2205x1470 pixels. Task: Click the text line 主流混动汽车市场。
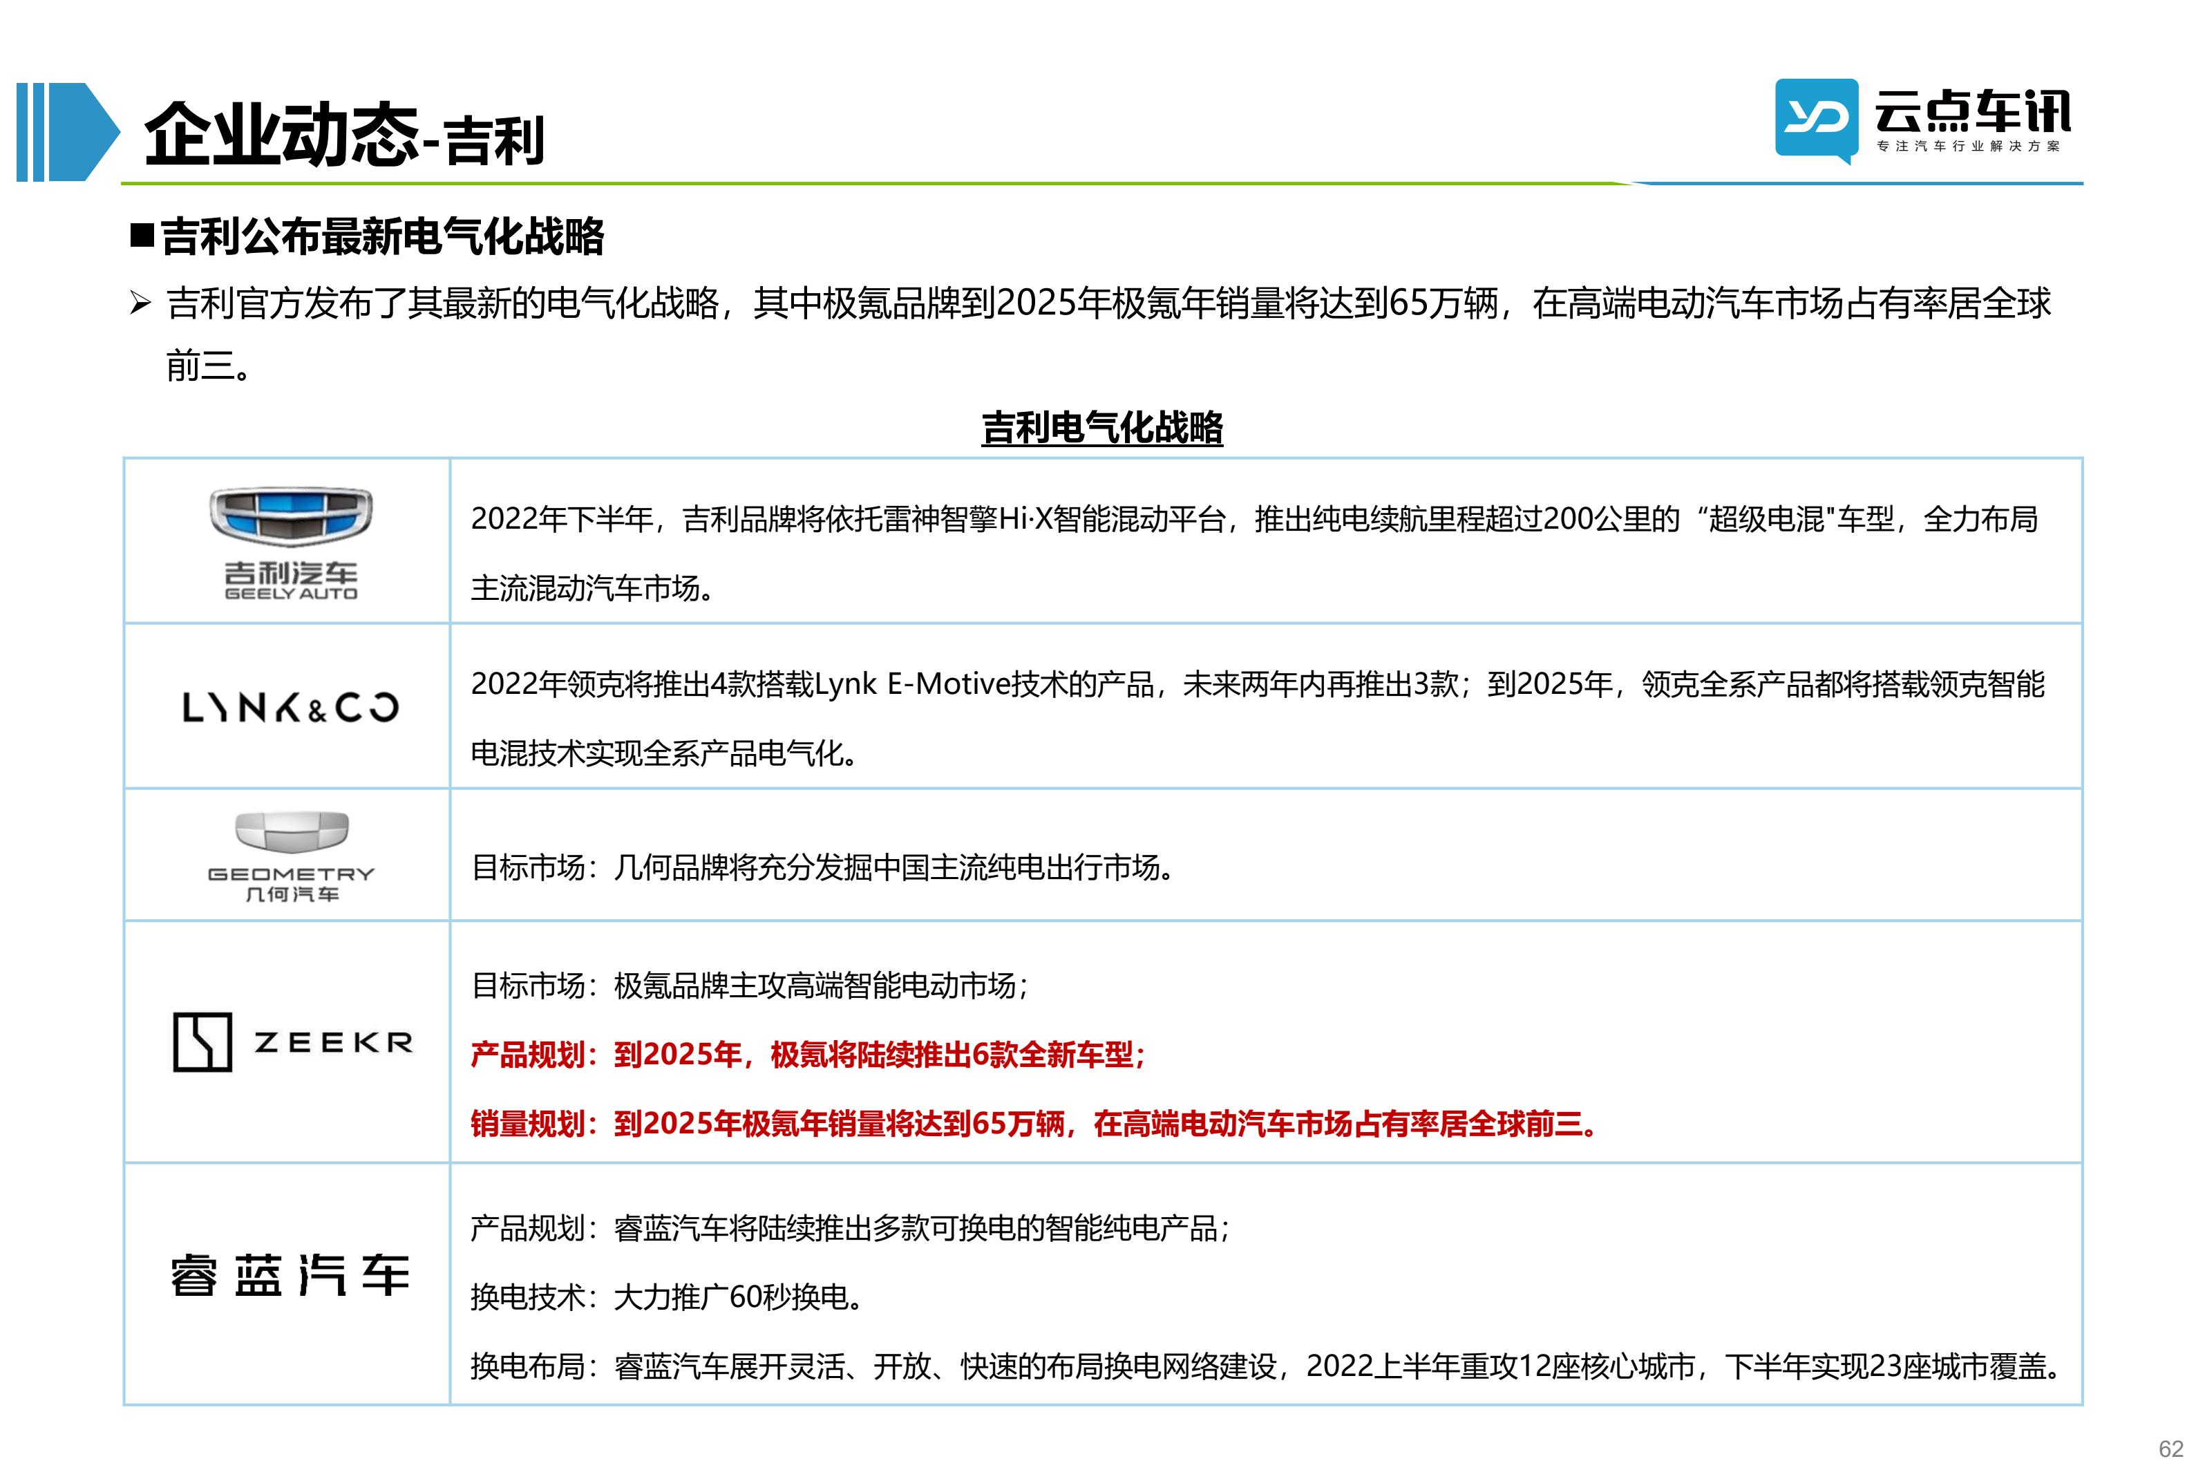coord(593,589)
